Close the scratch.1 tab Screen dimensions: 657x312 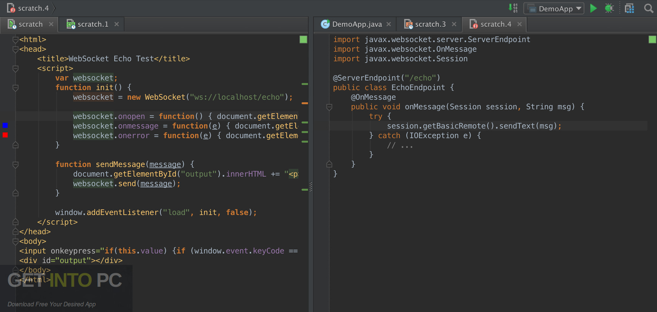[x=117, y=24]
